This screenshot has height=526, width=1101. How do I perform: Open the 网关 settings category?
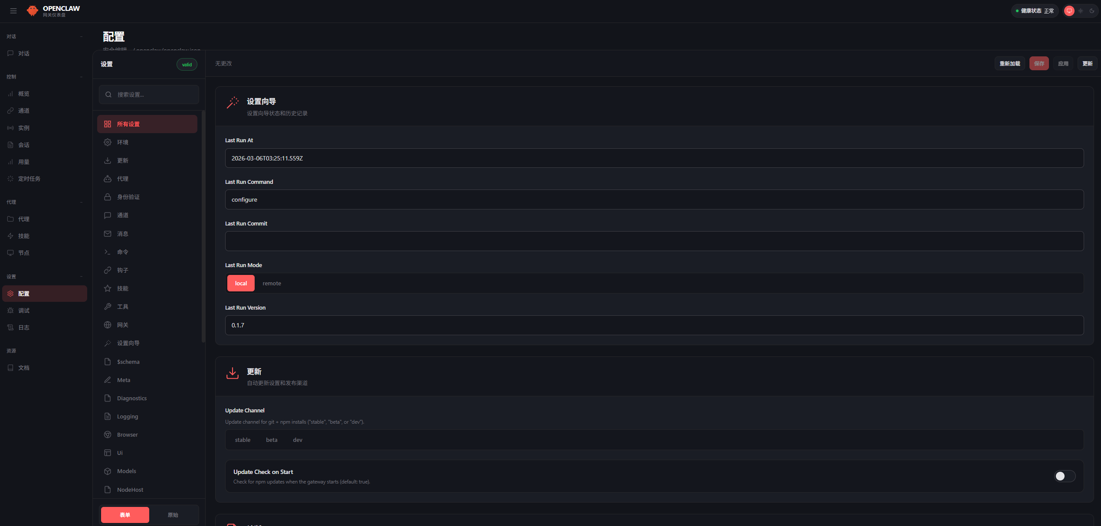(123, 325)
